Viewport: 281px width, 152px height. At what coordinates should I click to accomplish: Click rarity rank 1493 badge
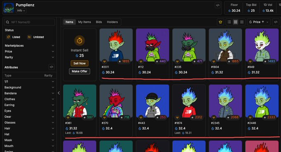[x=269, y=61]
